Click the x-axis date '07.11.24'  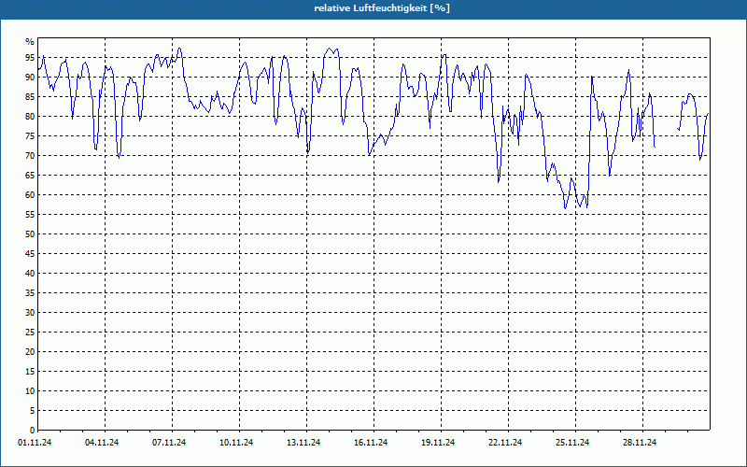169,443
